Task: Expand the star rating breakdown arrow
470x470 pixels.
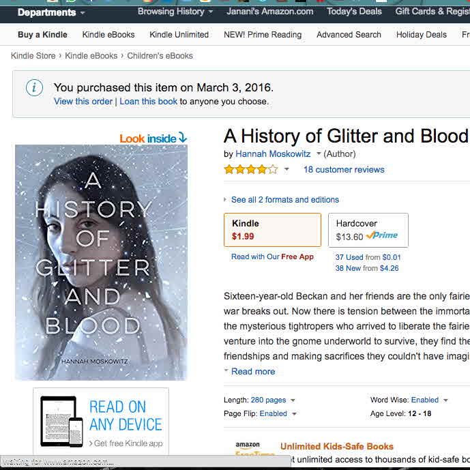Action: (x=287, y=170)
